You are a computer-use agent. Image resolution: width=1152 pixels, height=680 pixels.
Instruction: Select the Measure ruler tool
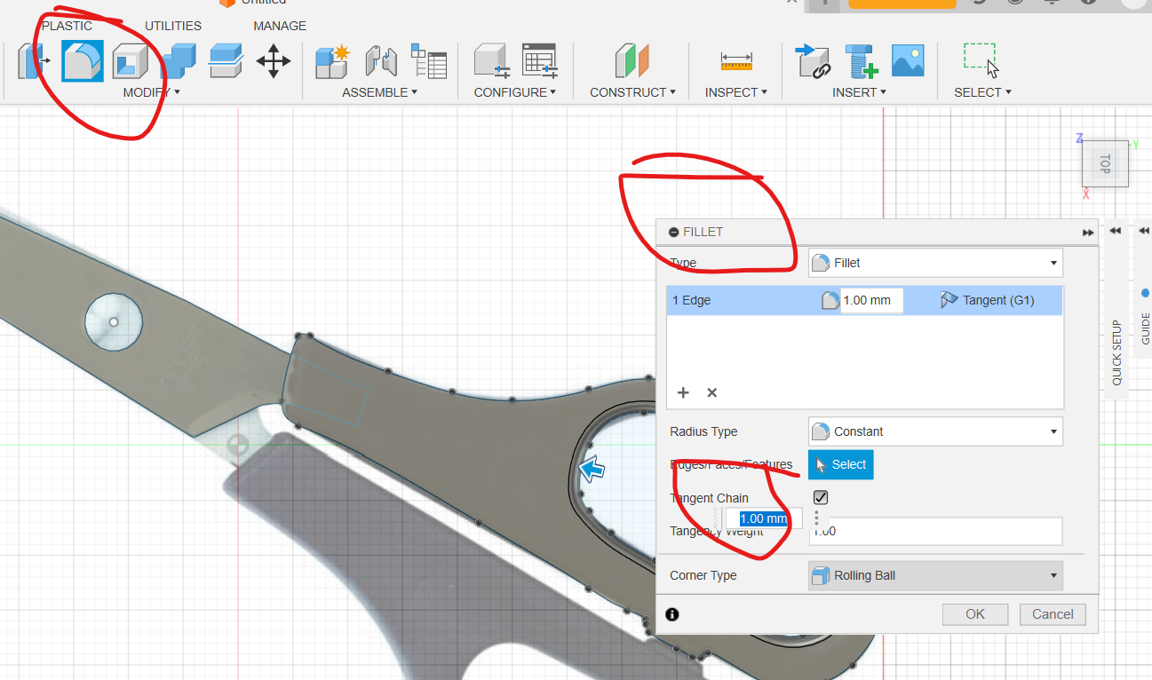click(736, 61)
